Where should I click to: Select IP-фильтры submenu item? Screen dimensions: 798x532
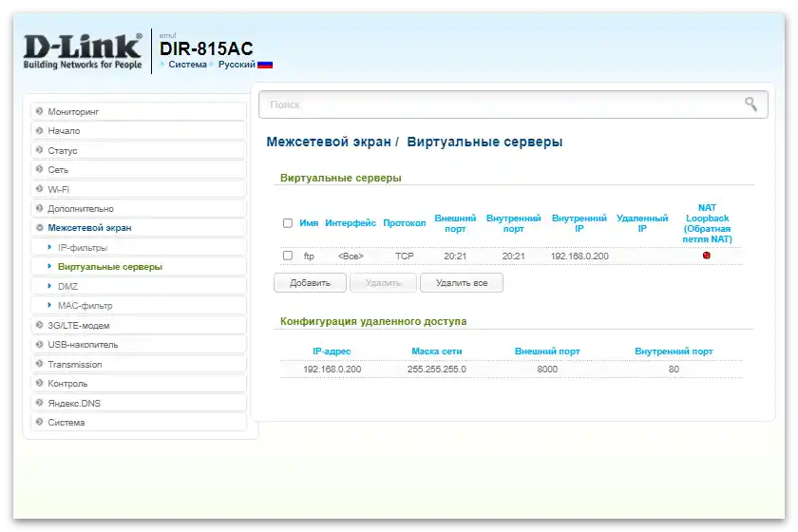pos(139,247)
